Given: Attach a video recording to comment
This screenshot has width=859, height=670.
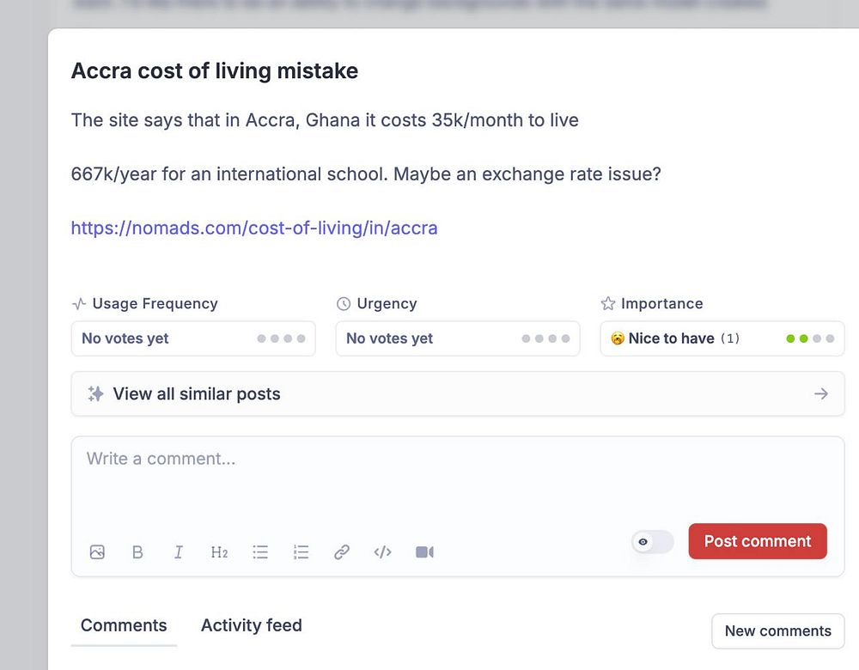Looking at the screenshot, I should [x=424, y=552].
